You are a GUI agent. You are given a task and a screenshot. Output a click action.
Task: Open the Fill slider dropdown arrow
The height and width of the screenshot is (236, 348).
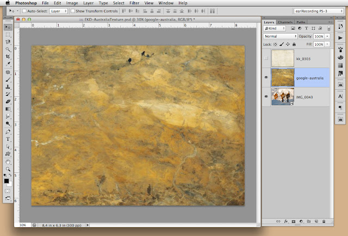click(327, 44)
